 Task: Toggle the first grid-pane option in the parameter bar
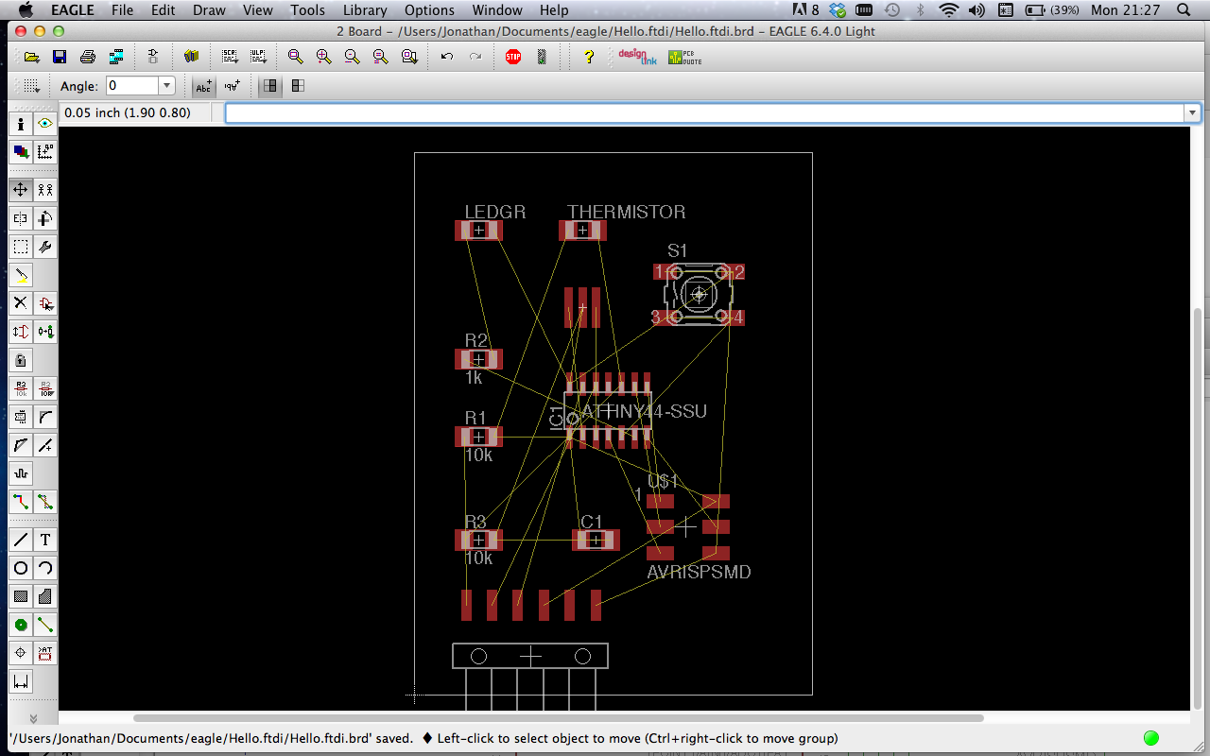point(270,86)
